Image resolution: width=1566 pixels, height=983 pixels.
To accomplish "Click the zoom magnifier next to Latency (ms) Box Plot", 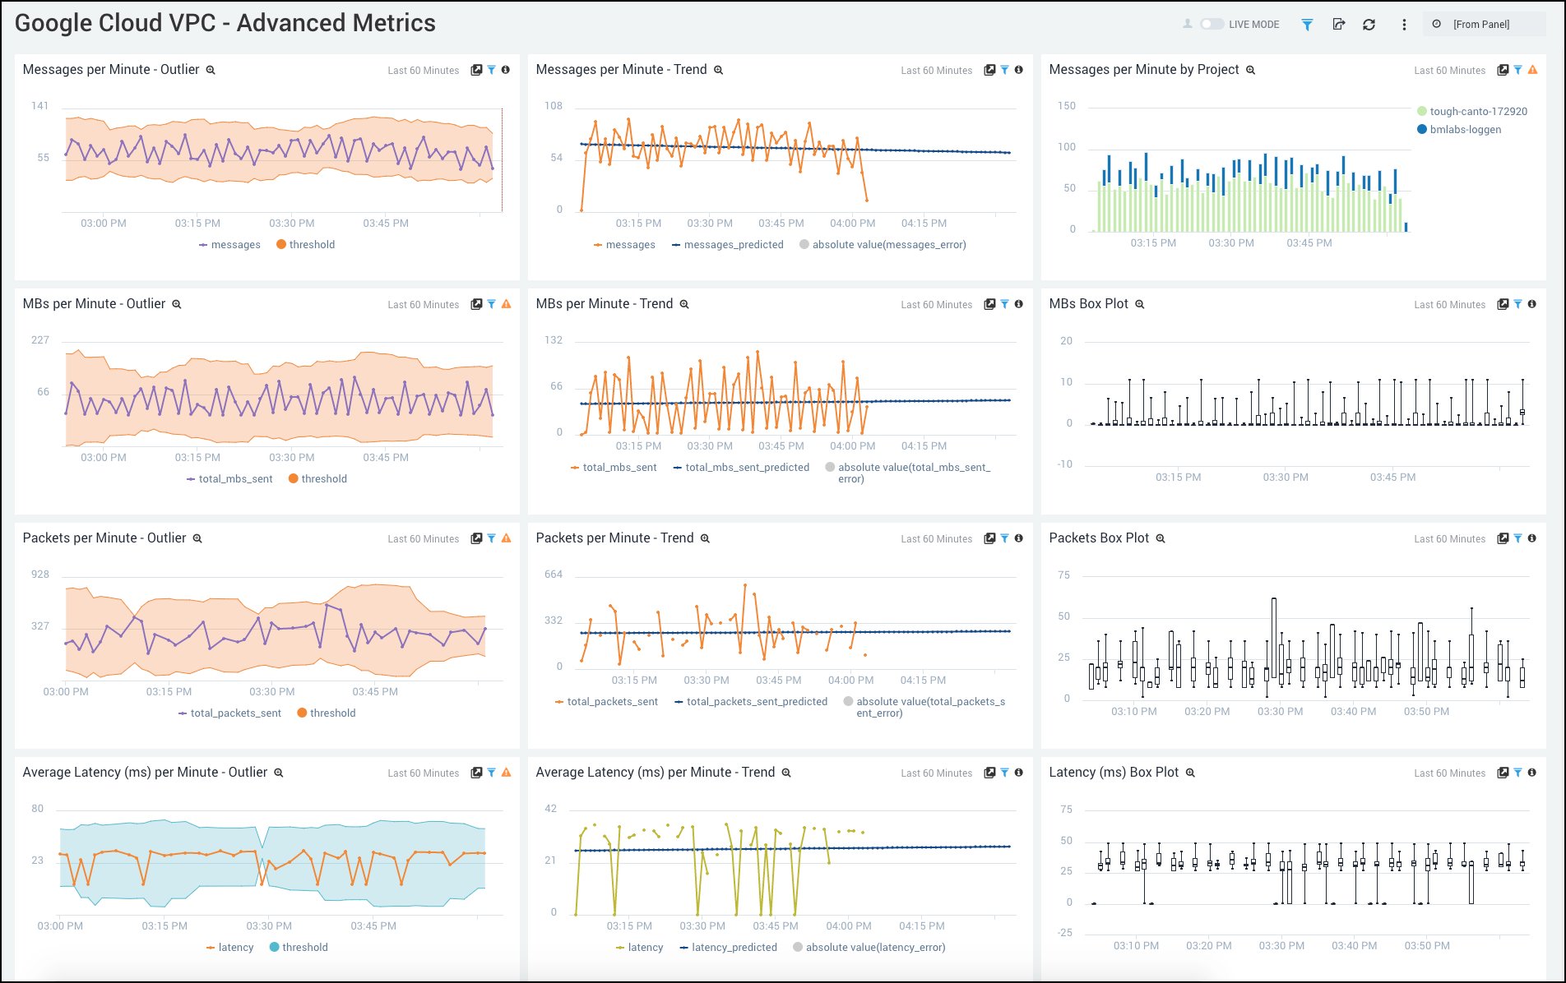I will tap(1189, 773).
